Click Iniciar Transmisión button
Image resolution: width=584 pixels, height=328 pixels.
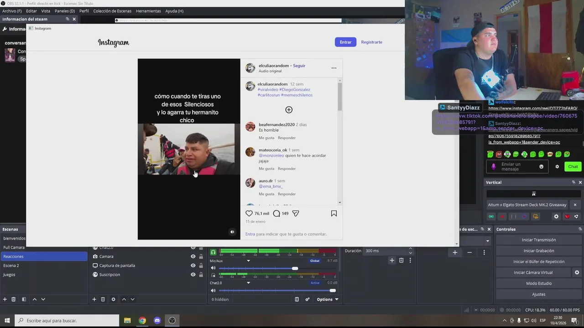pos(539,240)
